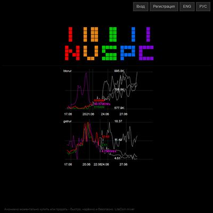Click the Вход login button
The image size is (213, 213).
141,6
